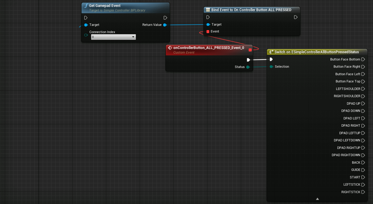Click the Selection input pin on Switch node
Screen dimensions: 373x204
(x=271, y=66)
